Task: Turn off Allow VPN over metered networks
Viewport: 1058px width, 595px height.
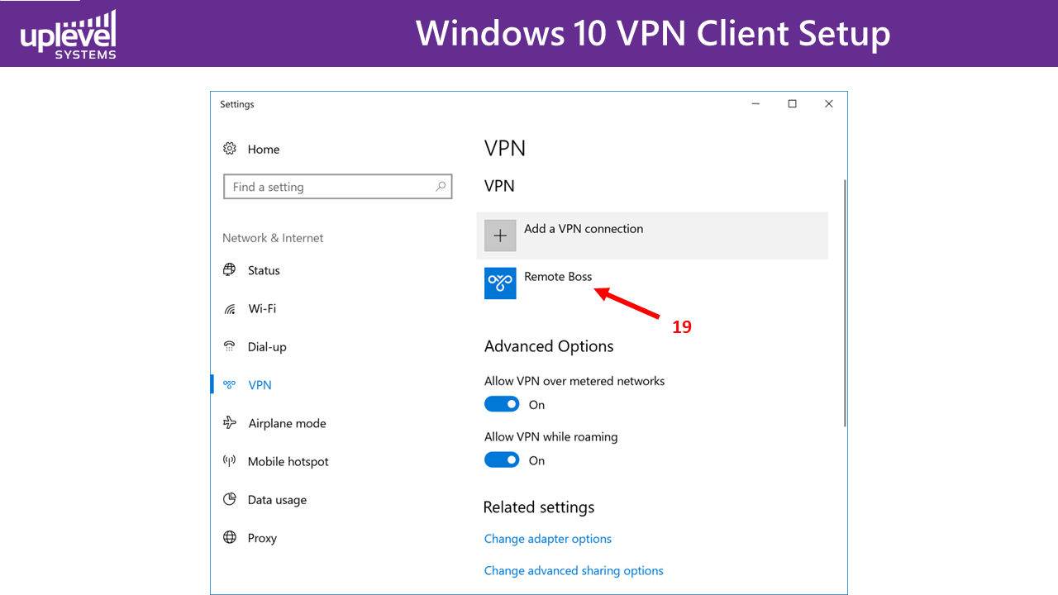Action: (502, 404)
